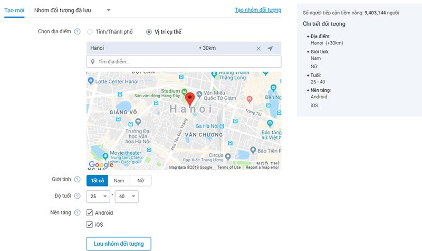The image size is (422, 251).
Task: Click the current location arrow icon
Action: pos(270,49)
